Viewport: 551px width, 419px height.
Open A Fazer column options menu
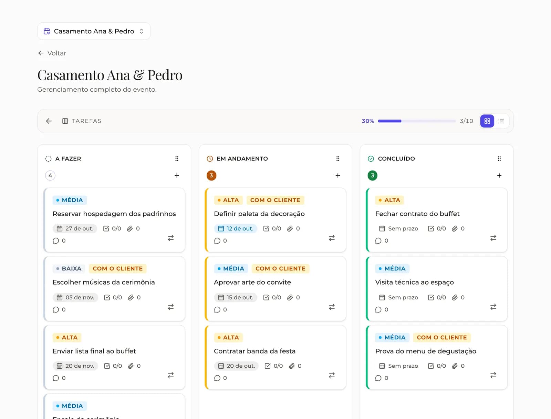click(177, 159)
